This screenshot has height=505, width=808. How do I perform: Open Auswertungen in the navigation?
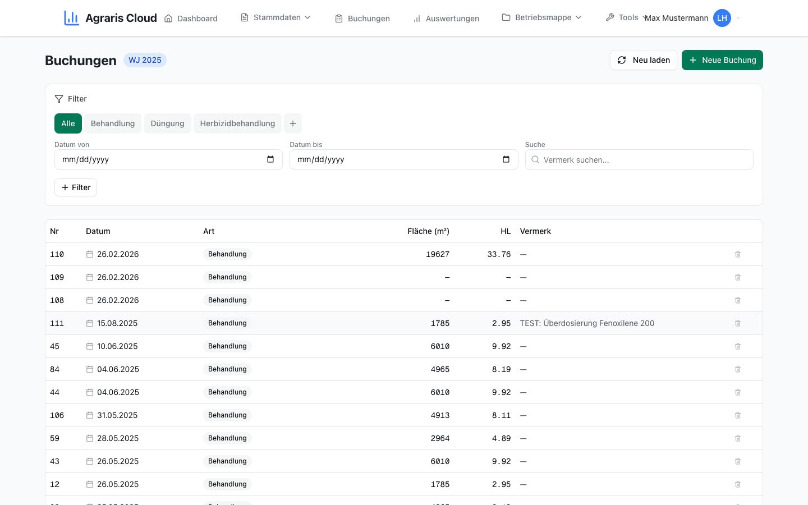click(x=446, y=19)
